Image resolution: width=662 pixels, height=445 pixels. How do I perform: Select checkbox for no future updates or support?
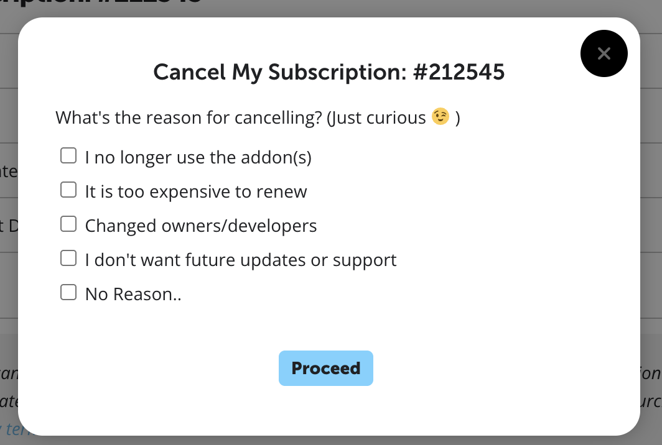coord(68,259)
